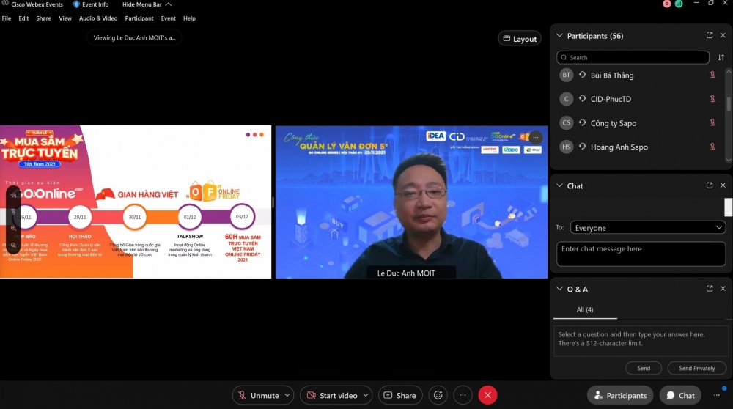Open the Everyone recipient dropdown in Chat
Screen dimensions: 733x409
point(648,228)
